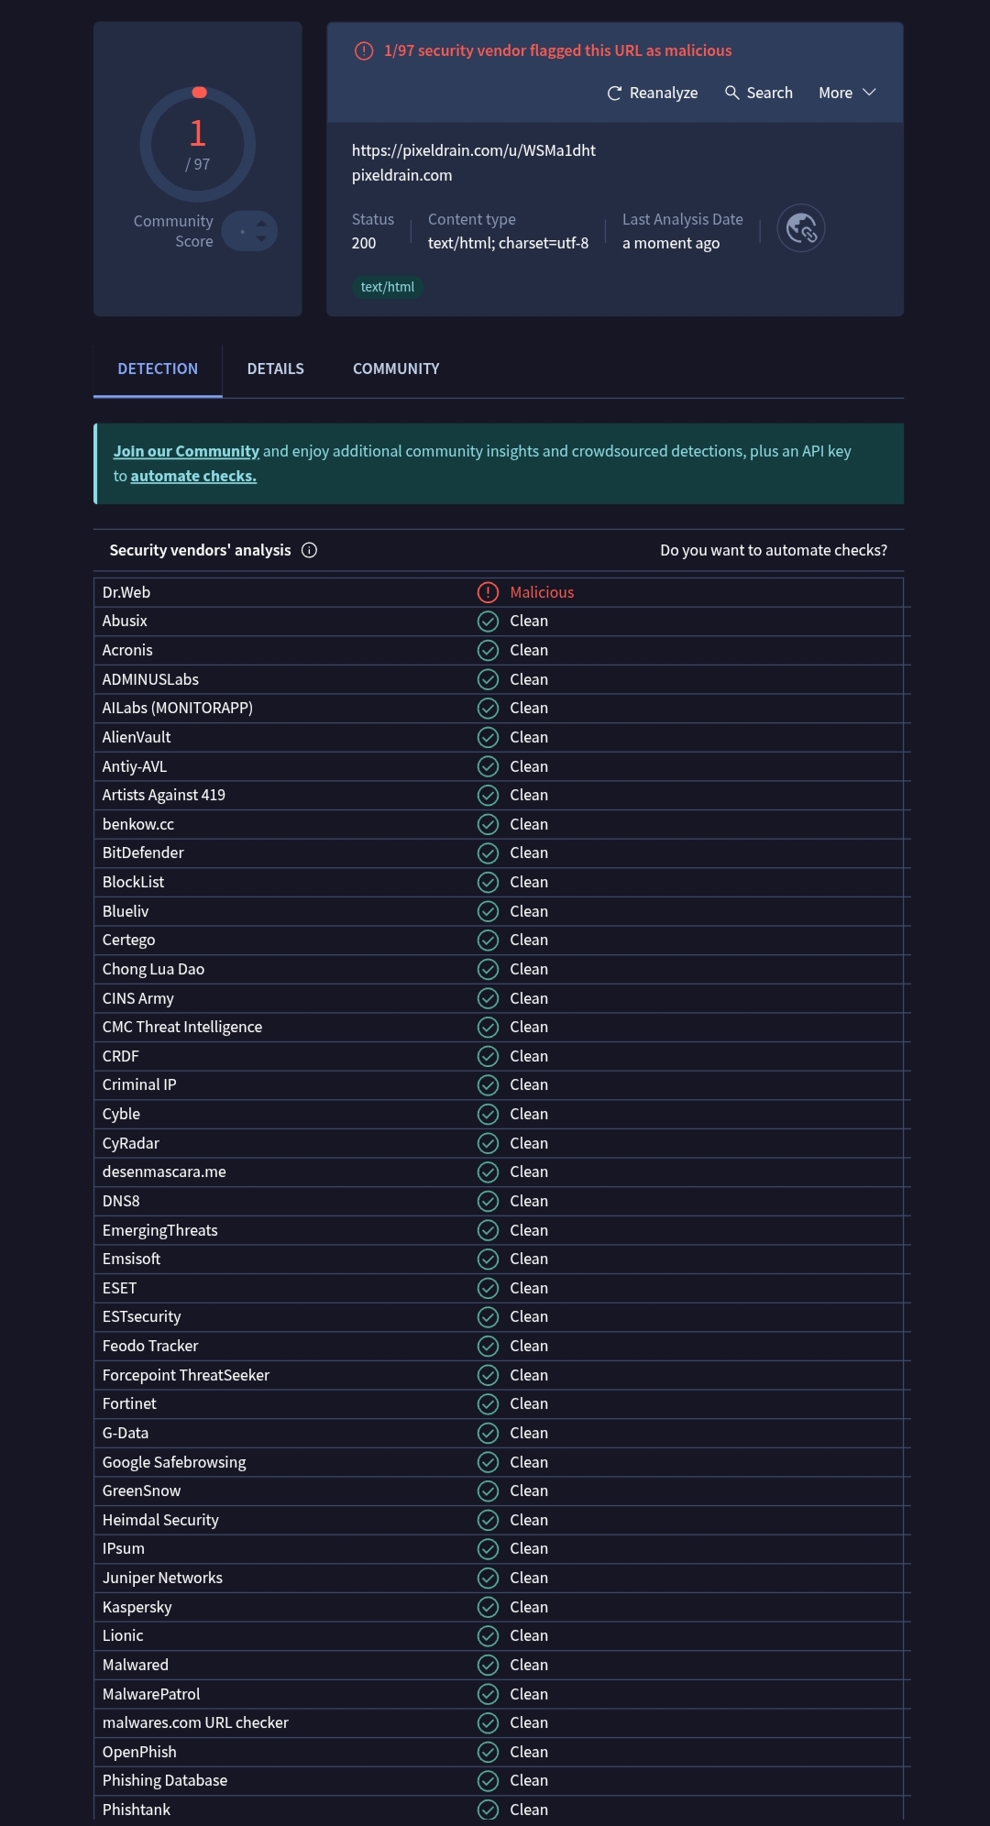Click the detection score ring gauge
Screen dimensions: 990x1826
pyautogui.click(x=198, y=144)
